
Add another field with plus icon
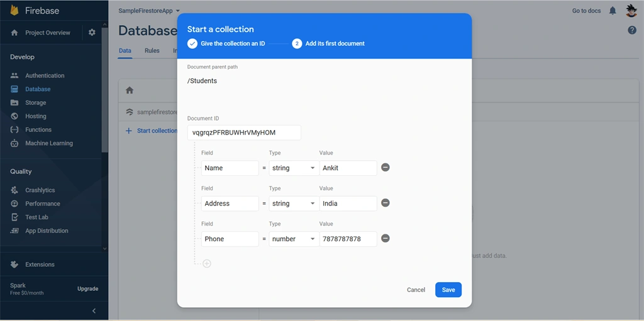point(207,264)
